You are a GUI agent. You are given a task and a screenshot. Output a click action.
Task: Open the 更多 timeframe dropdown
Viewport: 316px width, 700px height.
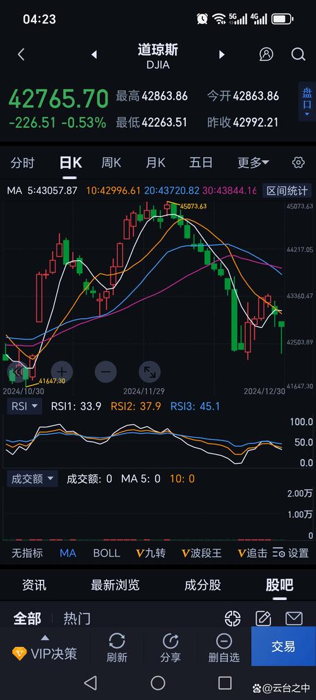(253, 163)
